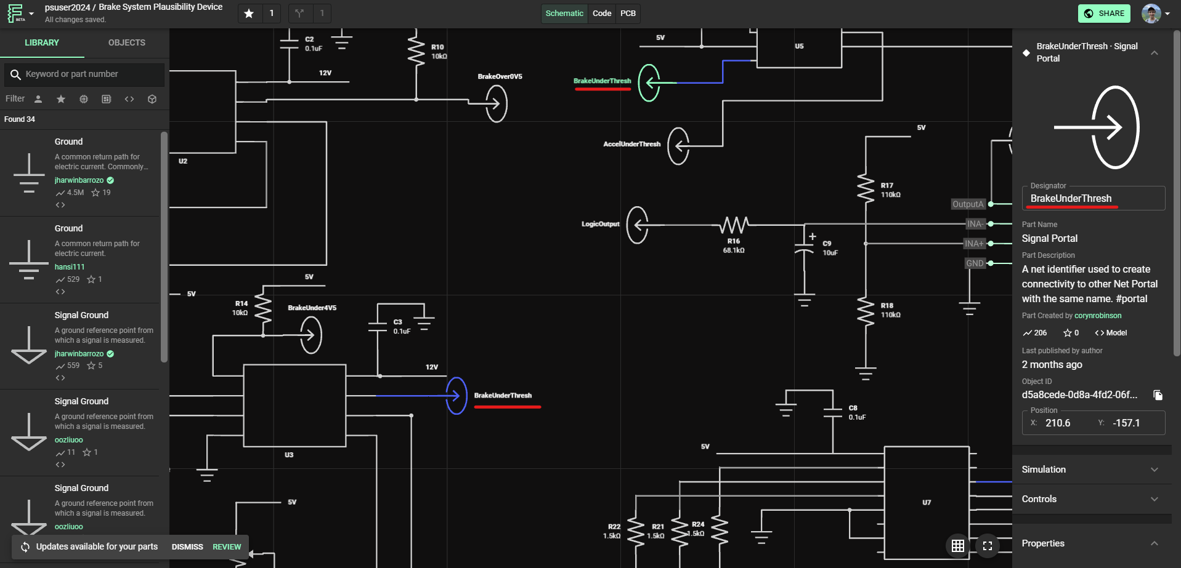The image size is (1181, 568).
Task: Select the U3 component body
Action: pyautogui.click(x=294, y=405)
